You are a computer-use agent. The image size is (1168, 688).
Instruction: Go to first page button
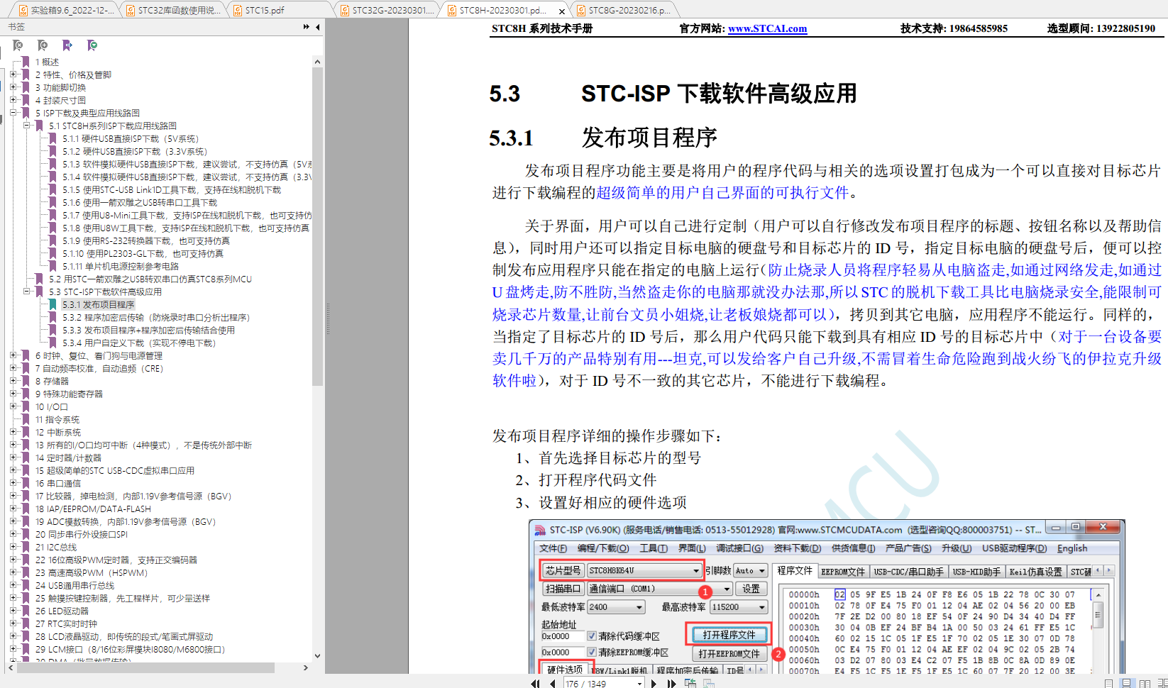pyautogui.click(x=535, y=683)
